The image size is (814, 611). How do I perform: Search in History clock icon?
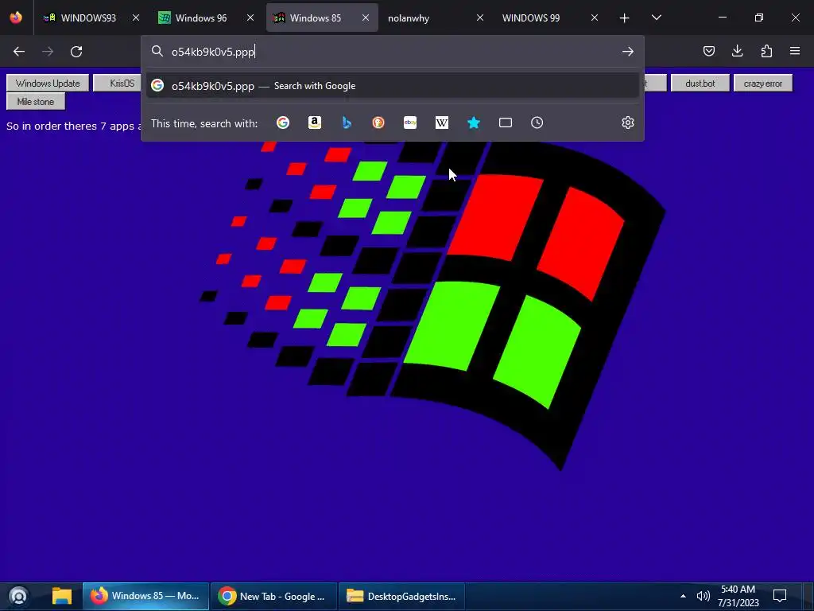click(537, 123)
